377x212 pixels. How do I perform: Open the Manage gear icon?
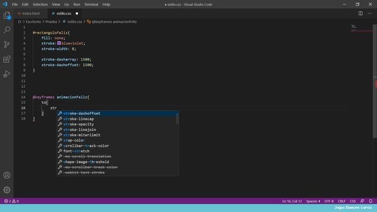(x=6, y=190)
